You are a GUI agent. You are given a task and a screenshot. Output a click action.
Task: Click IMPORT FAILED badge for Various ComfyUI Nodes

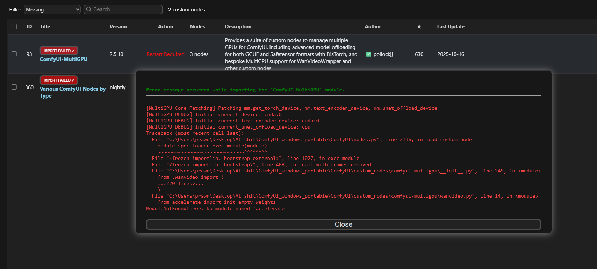59,80
